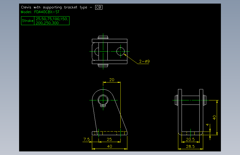240x155 pixels.
Task: Click the pivot pin circle in side view
Action: point(103,100)
